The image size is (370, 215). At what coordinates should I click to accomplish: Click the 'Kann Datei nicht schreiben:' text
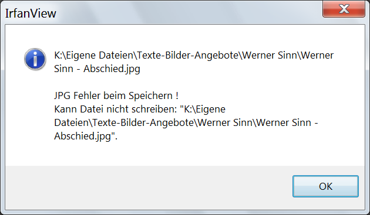pyautogui.click(x=115, y=110)
